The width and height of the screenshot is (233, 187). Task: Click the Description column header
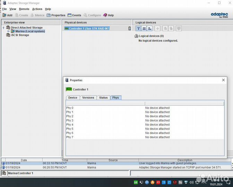(x=185, y=160)
